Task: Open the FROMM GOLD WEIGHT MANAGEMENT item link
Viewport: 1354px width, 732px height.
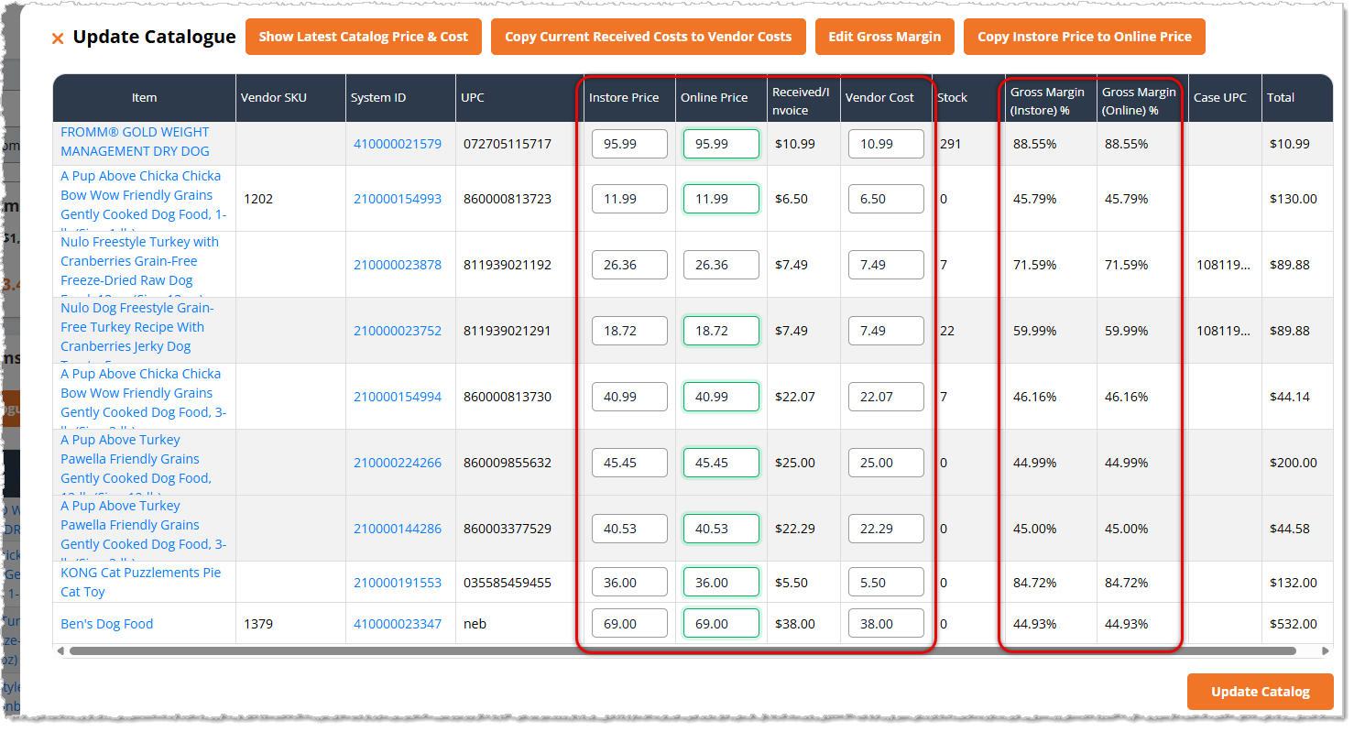Action: point(135,142)
